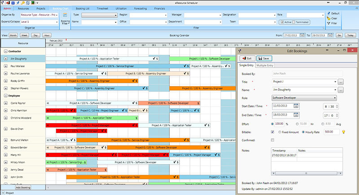Open the Start Date calendar picker

click(296, 106)
